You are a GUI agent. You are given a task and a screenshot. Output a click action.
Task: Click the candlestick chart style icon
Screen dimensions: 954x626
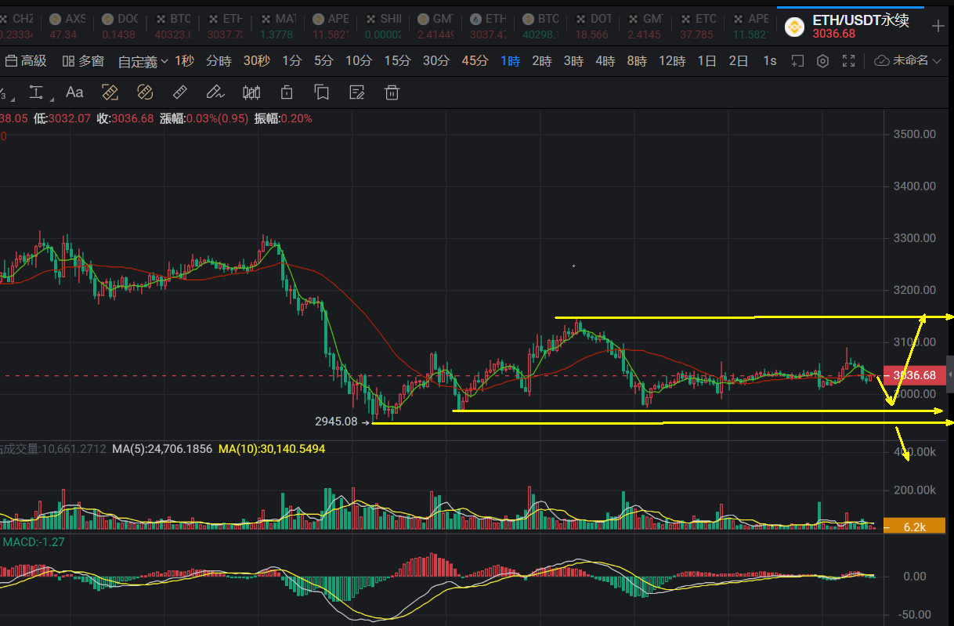pos(251,92)
